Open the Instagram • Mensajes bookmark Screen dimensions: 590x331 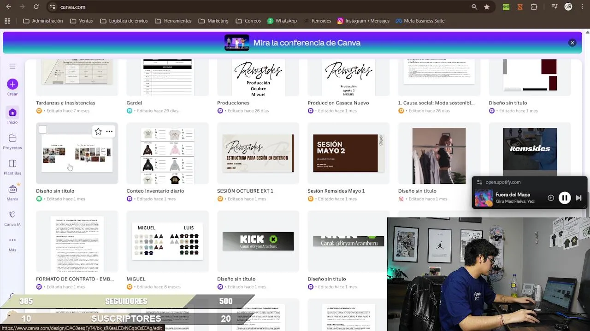pyautogui.click(x=363, y=21)
